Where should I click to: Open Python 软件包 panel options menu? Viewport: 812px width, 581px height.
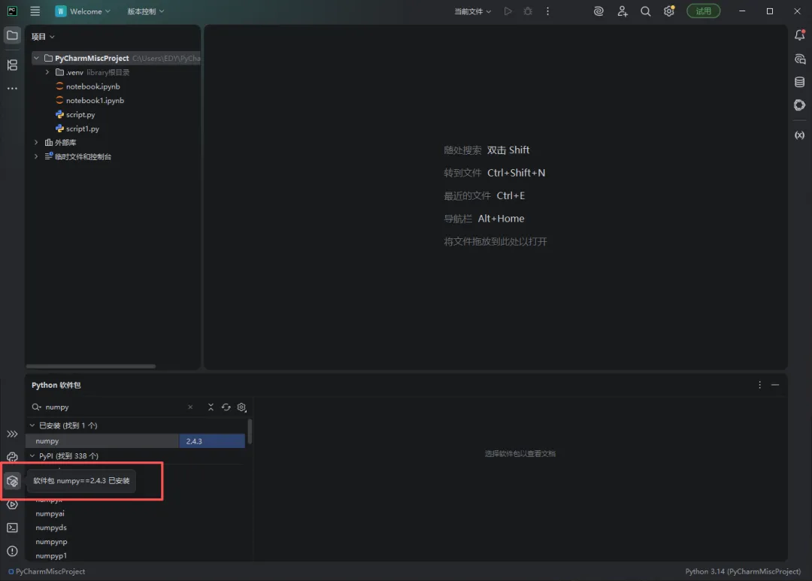click(759, 385)
